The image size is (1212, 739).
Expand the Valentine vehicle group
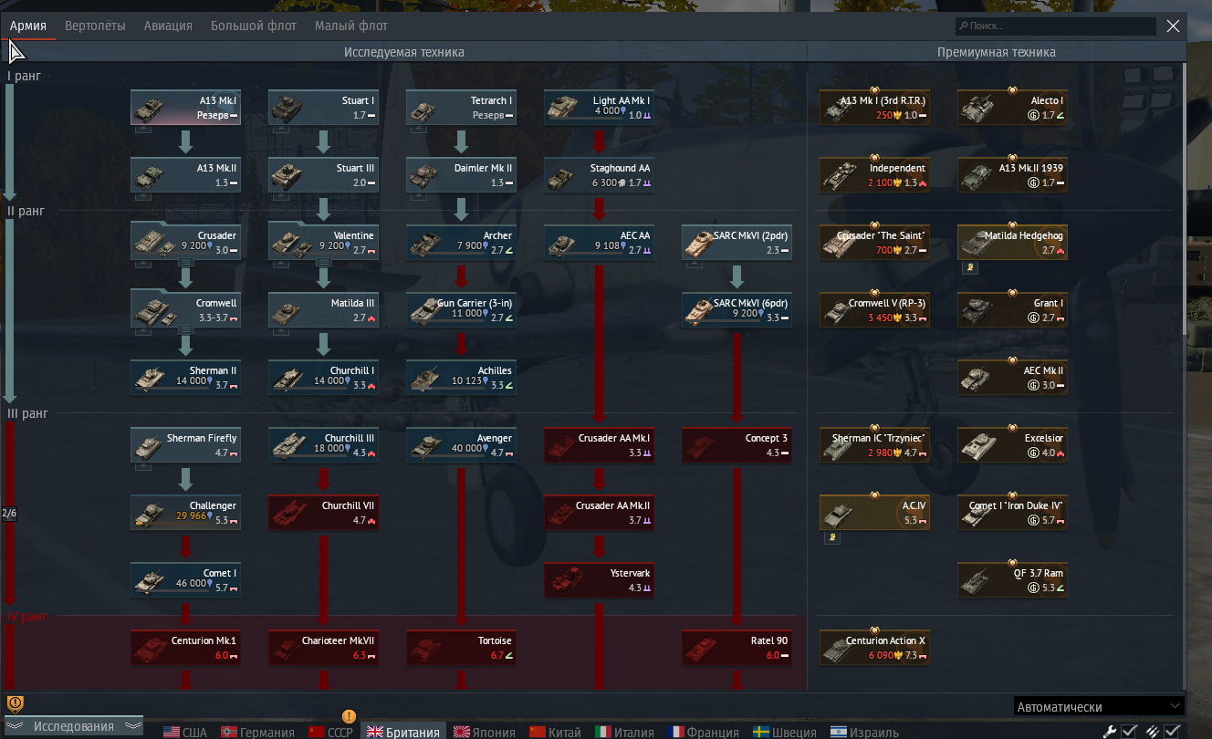323,265
